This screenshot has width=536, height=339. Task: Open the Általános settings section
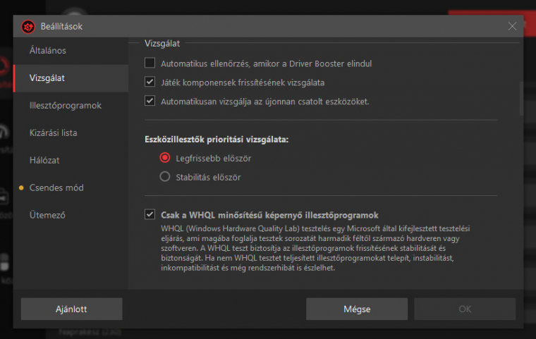click(x=71, y=51)
